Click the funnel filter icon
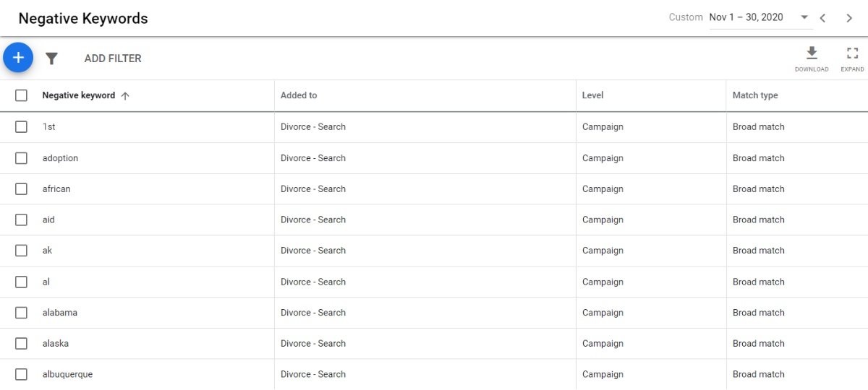The width and height of the screenshot is (868, 390). pos(51,58)
